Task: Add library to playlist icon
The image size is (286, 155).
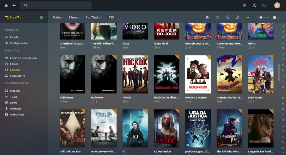Action: [227, 17]
